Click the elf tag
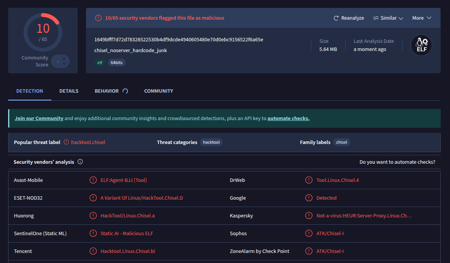Image resolution: width=450 pixels, height=263 pixels. [100, 63]
